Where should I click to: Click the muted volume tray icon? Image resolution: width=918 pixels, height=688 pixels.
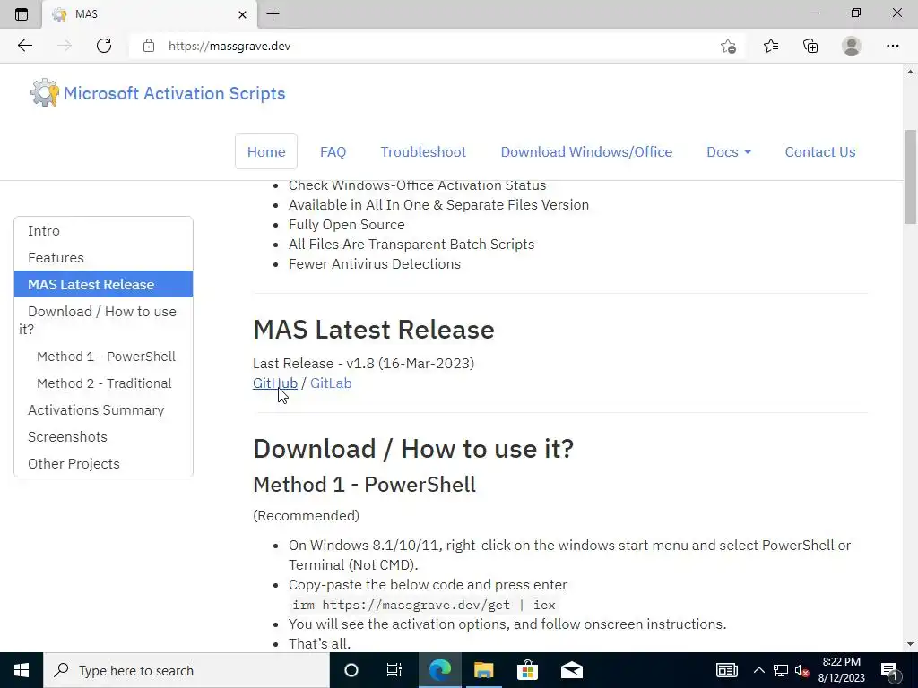click(802, 670)
